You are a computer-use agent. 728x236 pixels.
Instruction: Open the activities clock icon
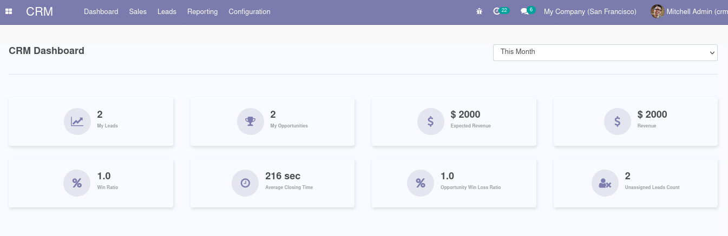[497, 11]
